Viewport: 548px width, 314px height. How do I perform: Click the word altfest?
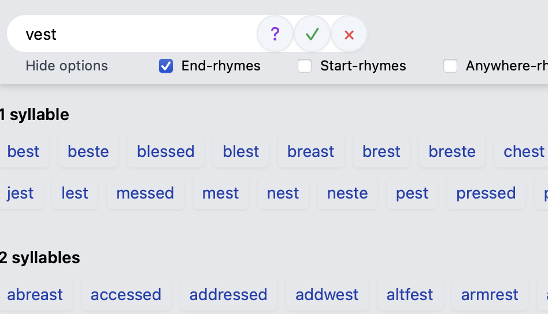(410, 295)
